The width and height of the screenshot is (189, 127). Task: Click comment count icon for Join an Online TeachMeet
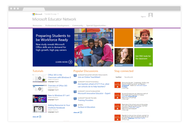(75, 76)
